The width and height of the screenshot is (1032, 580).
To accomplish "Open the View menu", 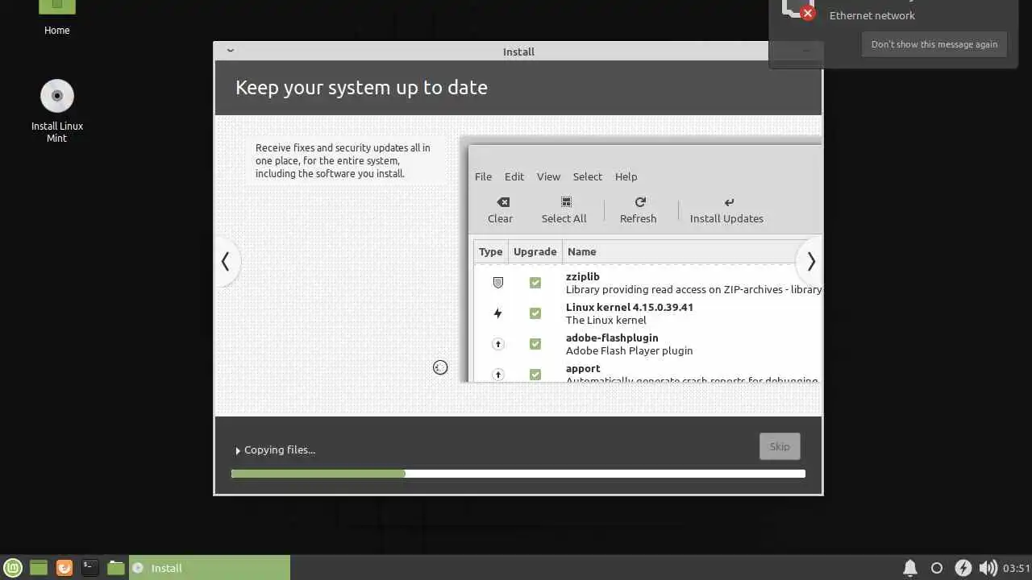I will 548,176.
